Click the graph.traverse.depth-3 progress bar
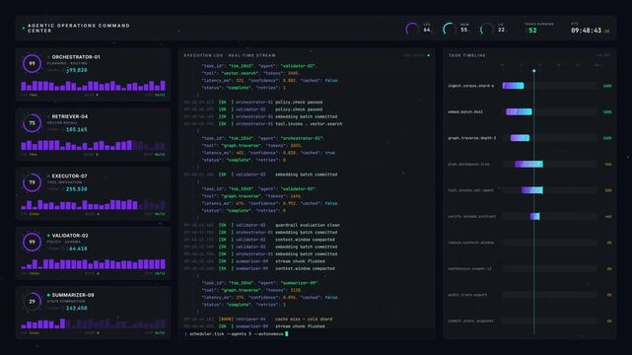The width and height of the screenshot is (632, 355). coord(520,138)
